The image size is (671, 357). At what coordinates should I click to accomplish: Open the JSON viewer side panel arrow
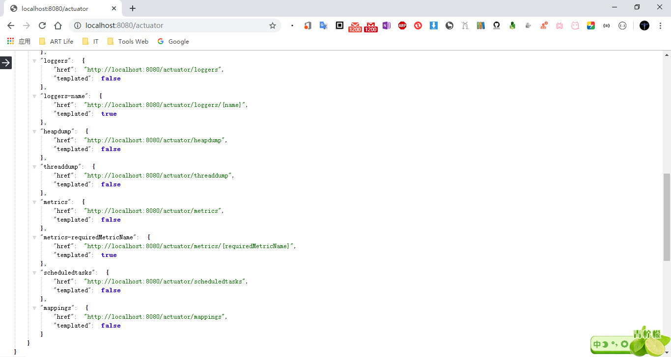(x=6, y=63)
